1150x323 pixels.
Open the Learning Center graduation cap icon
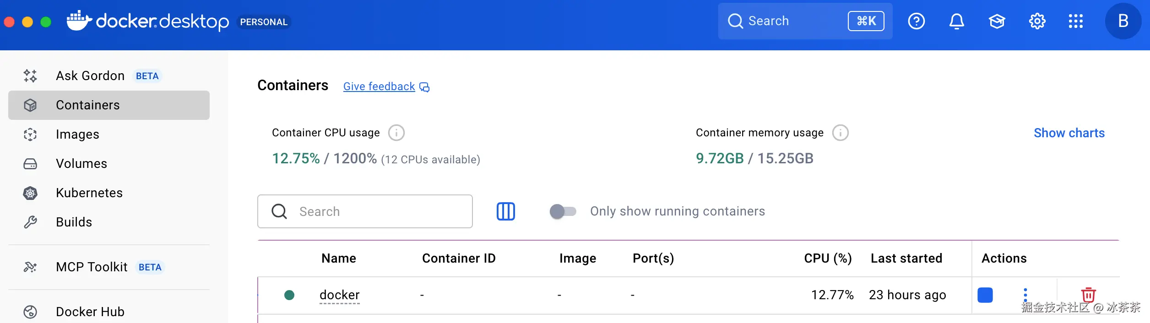point(997,21)
